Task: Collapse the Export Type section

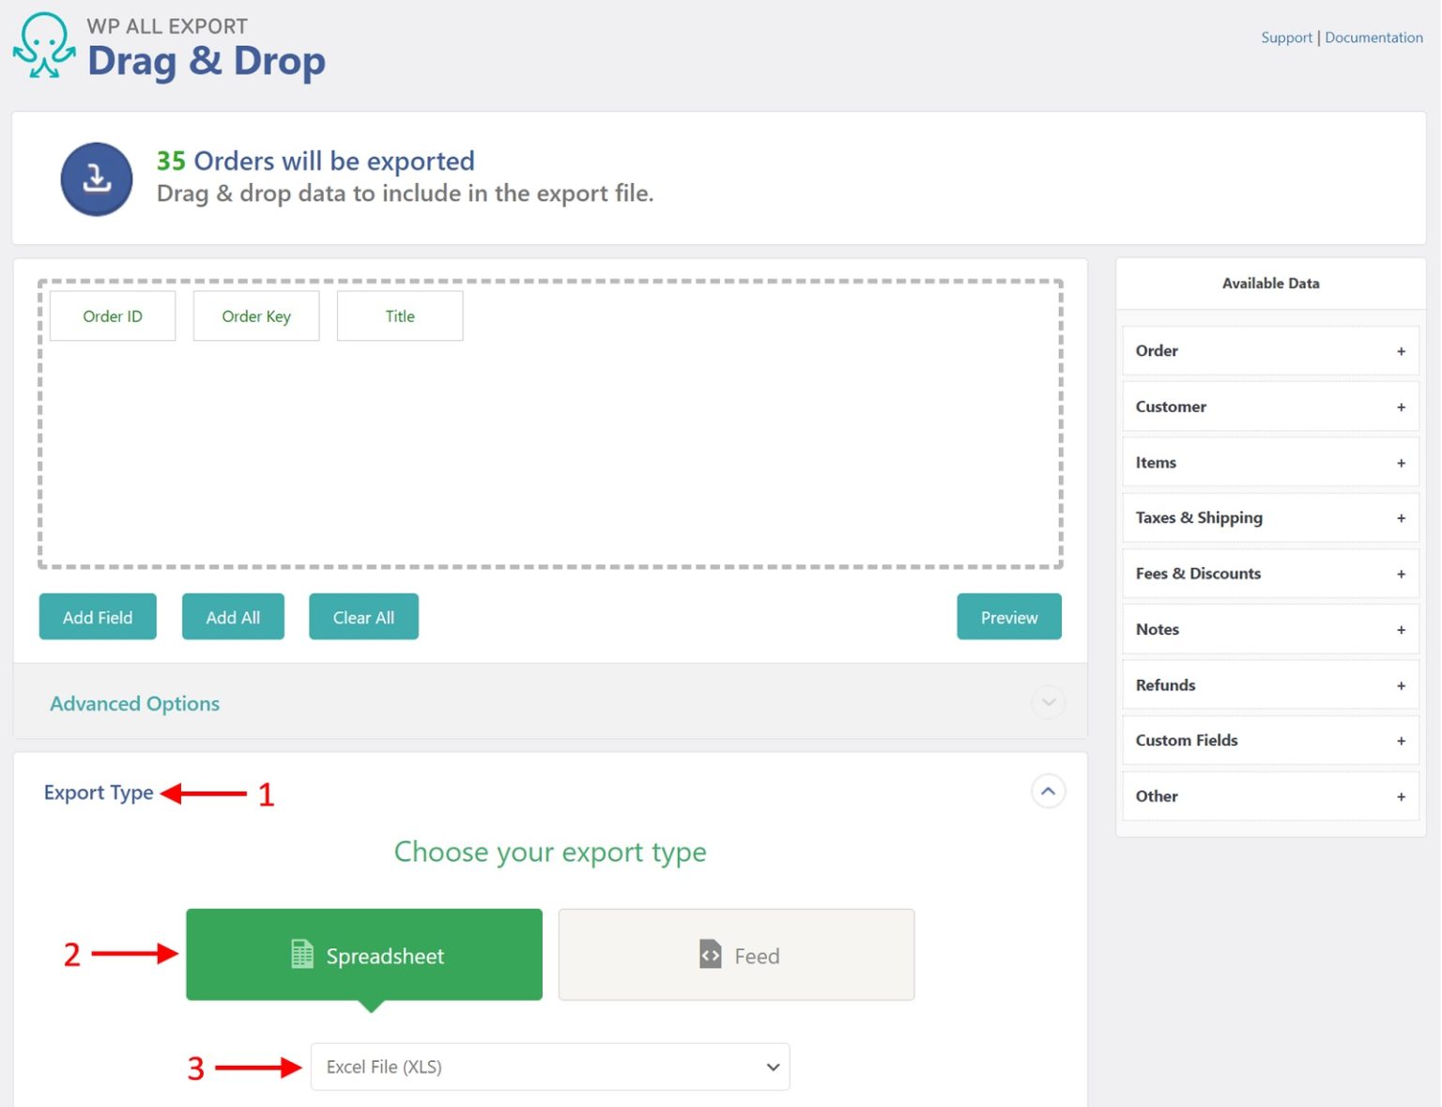Action: [x=1048, y=792]
